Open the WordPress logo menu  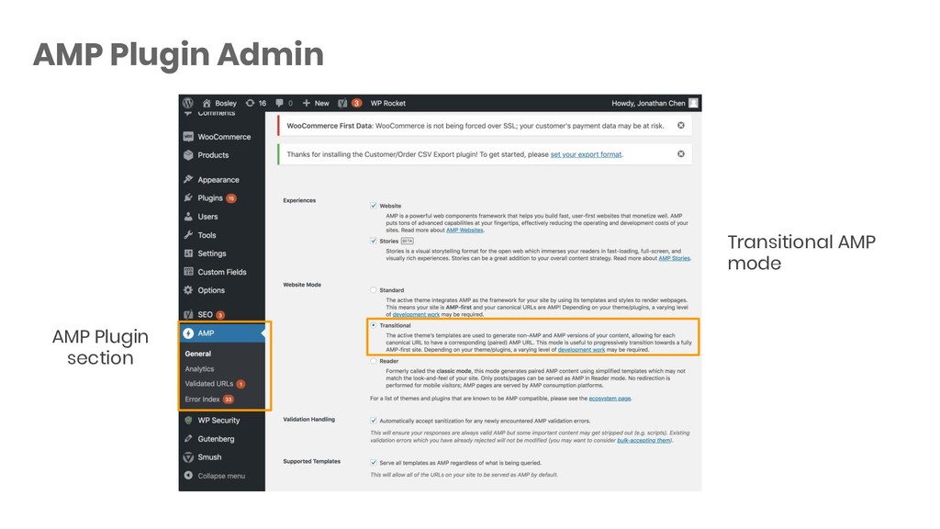pyautogui.click(x=187, y=103)
